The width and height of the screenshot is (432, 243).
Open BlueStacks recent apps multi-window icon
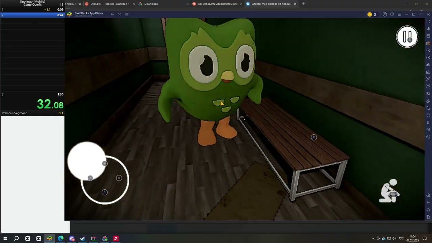127,15
